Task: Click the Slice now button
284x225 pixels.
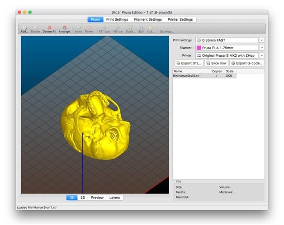Action: coord(217,63)
